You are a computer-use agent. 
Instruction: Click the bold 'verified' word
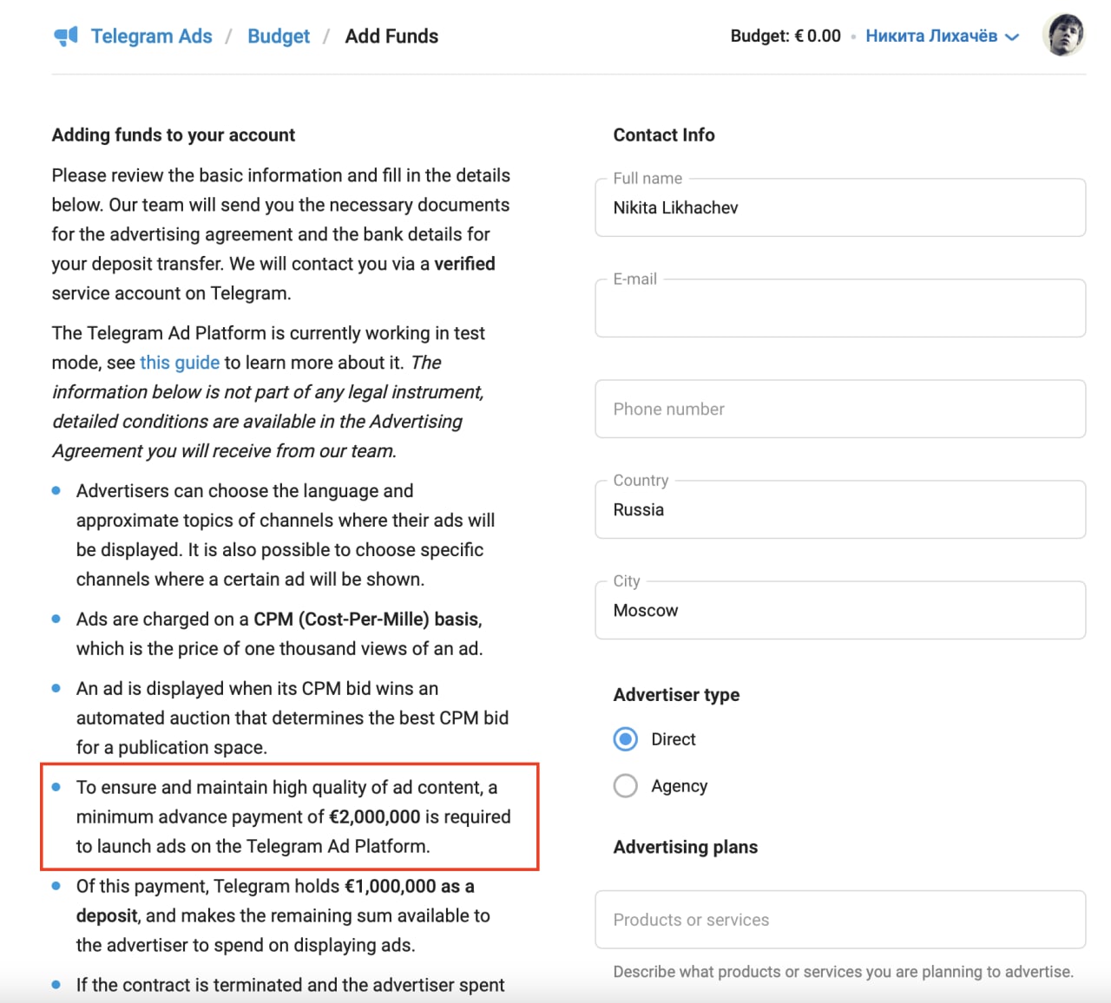click(464, 264)
